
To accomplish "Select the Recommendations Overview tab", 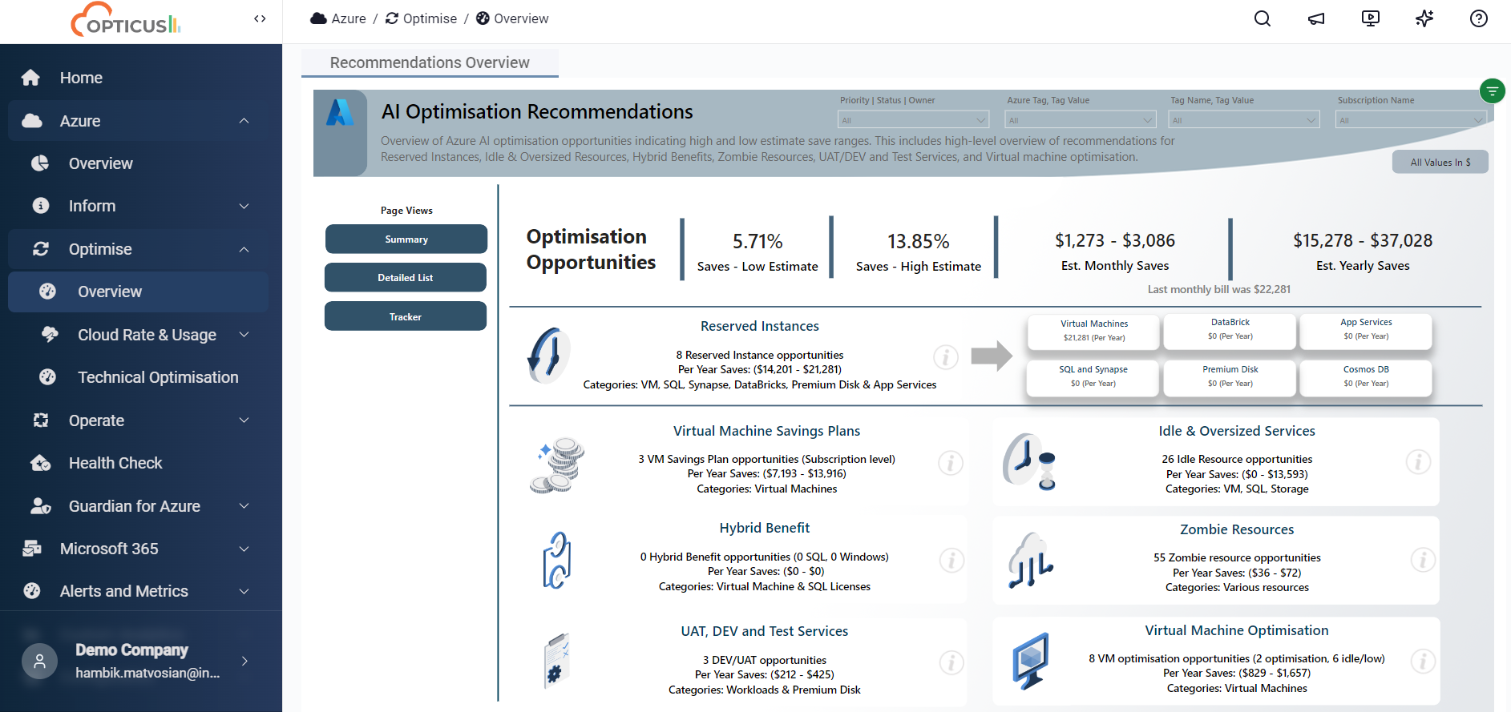I will 430,62.
